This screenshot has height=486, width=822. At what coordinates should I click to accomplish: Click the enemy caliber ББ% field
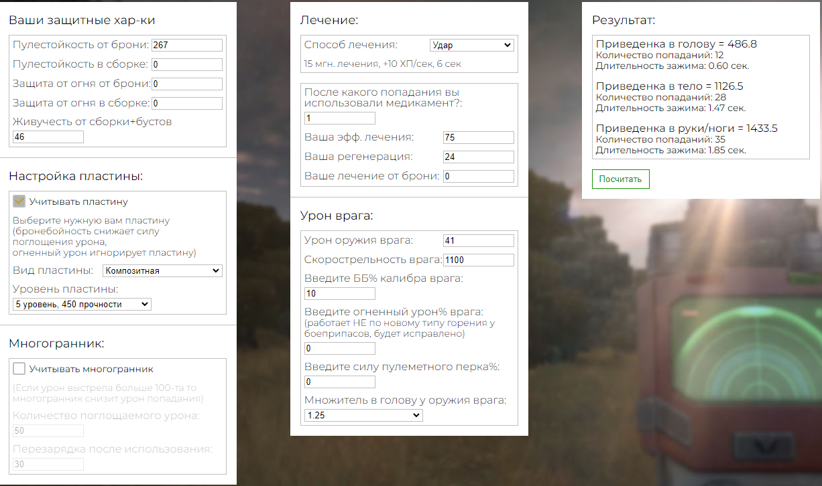pos(340,293)
